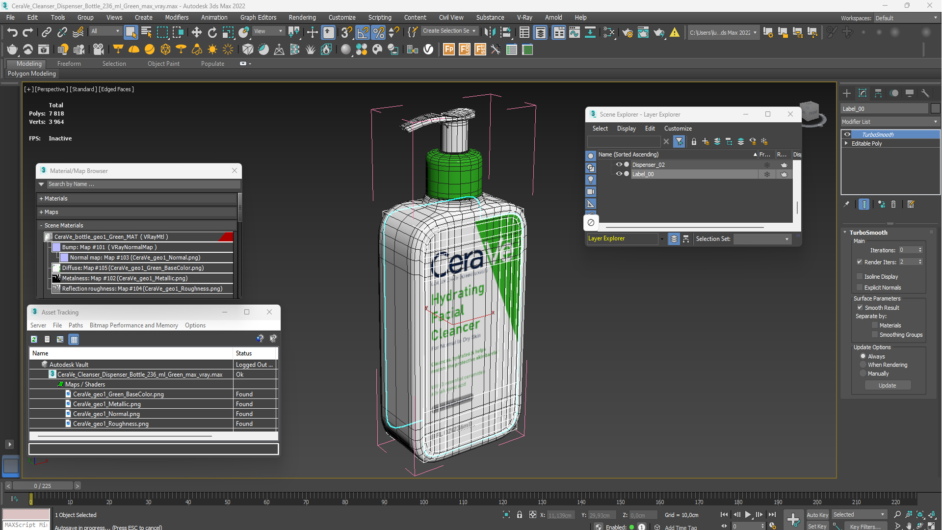Select the Select and Rotate tool
Image resolution: width=942 pixels, height=530 pixels.
[x=212, y=32]
